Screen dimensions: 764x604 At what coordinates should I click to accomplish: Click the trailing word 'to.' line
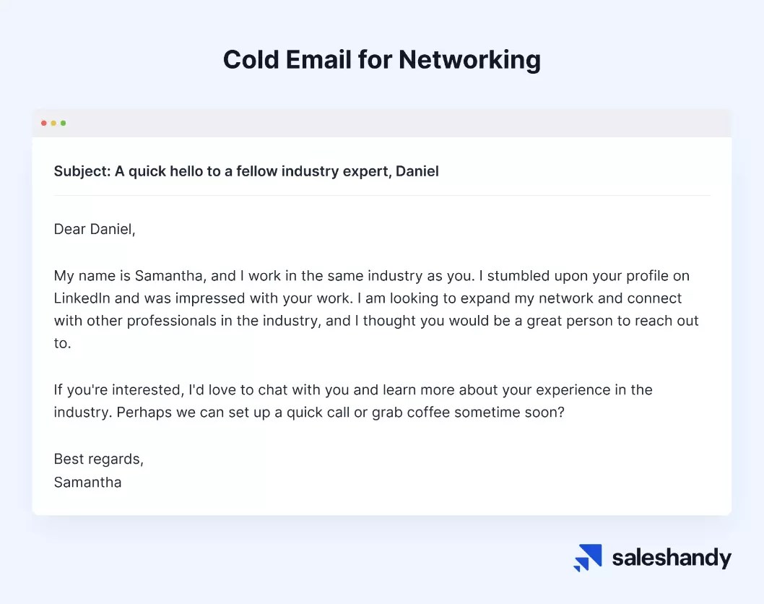click(62, 343)
